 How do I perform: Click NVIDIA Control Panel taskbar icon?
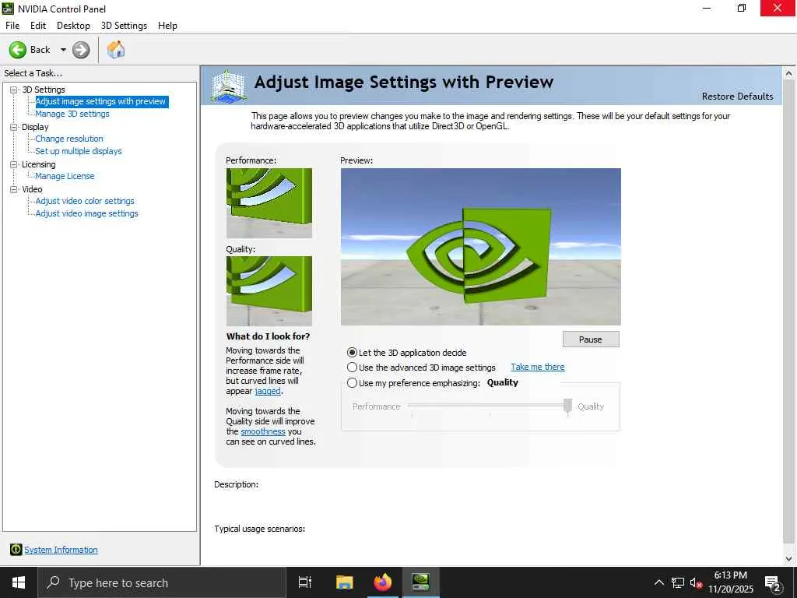421,582
